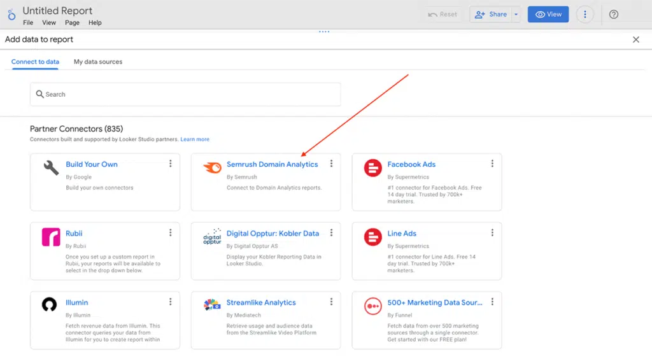The width and height of the screenshot is (652, 359).
Task: Follow the Learn more link
Action: (195, 139)
